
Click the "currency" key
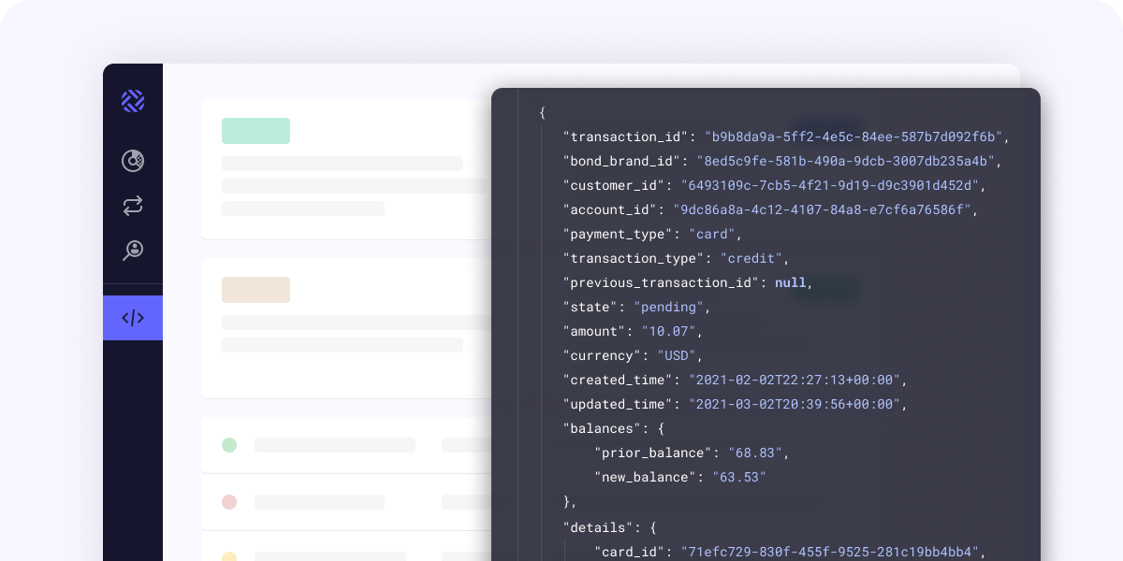click(x=603, y=355)
